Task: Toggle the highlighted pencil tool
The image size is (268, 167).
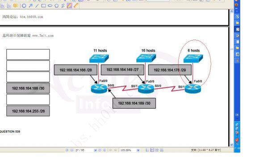Action: coord(69,6)
